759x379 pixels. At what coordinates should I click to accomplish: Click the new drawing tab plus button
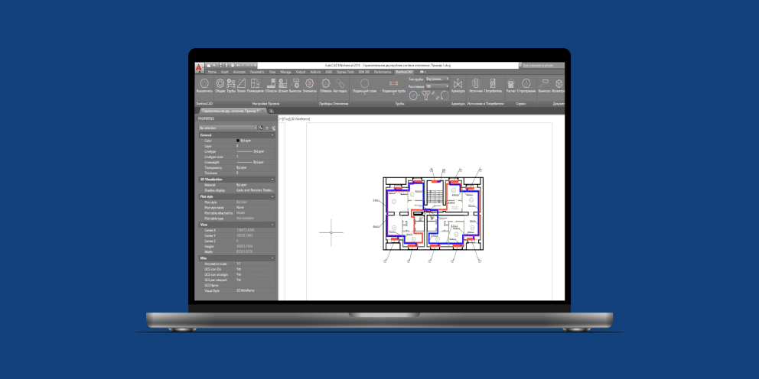pyautogui.click(x=271, y=112)
